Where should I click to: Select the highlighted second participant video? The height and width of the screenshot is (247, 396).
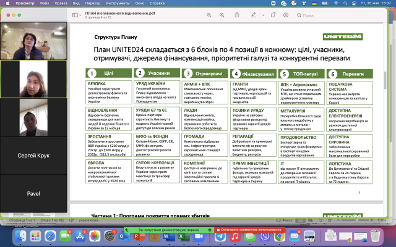click(x=33, y=79)
